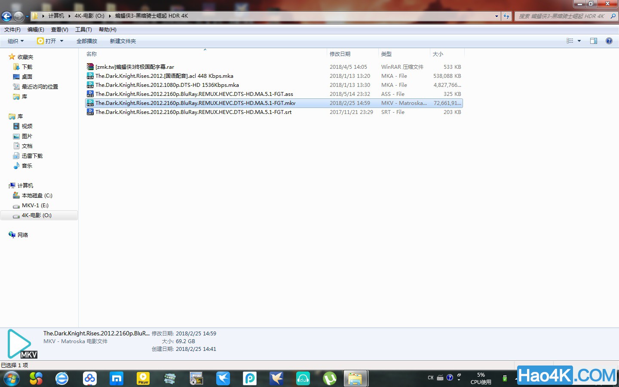The height and width of the screenshot is (387, 619).
Task: Select 4K-电影 (O:) in the address breadcrumb
Action: (x=89, y=16)
